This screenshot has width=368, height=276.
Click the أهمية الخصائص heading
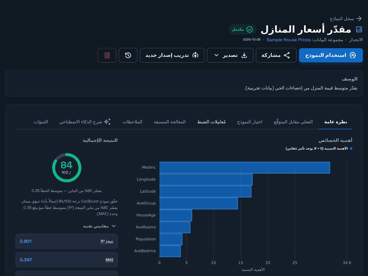pos(335,140)
